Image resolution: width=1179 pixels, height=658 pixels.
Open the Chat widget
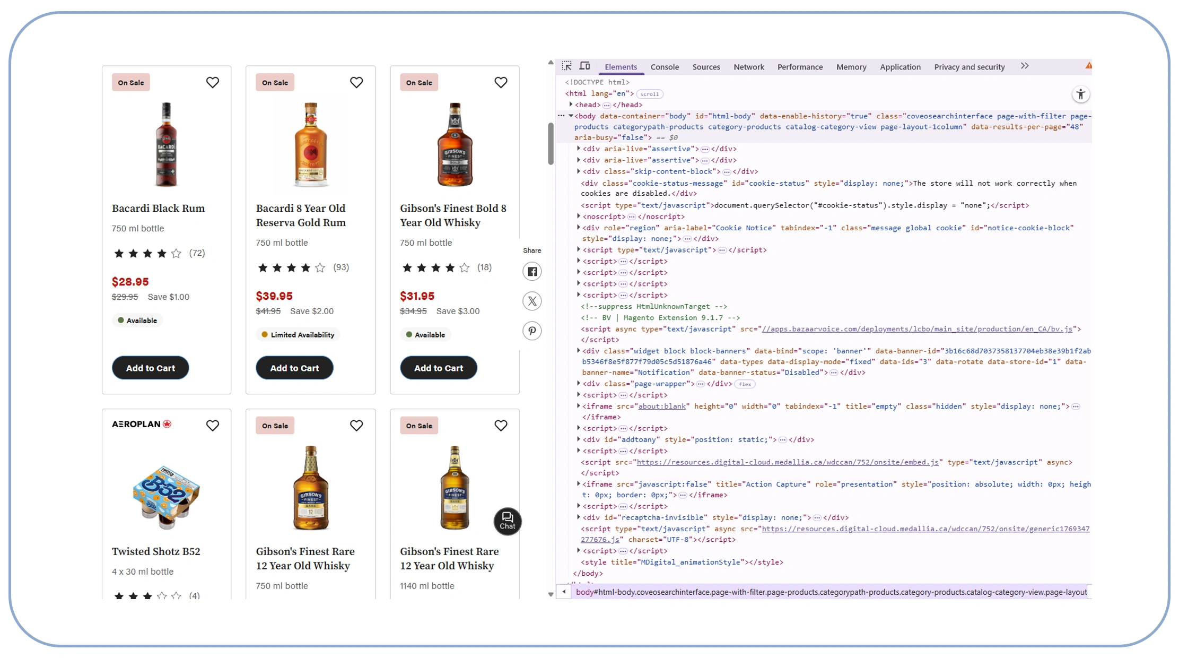click(507, 521)
